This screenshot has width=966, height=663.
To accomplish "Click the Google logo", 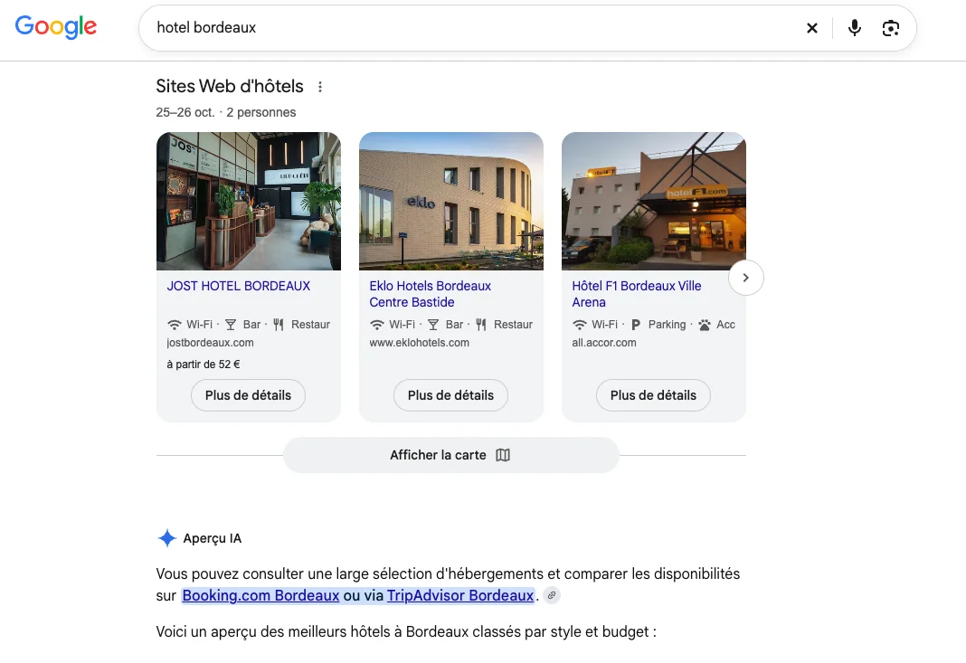I will [x=56, y=26].
